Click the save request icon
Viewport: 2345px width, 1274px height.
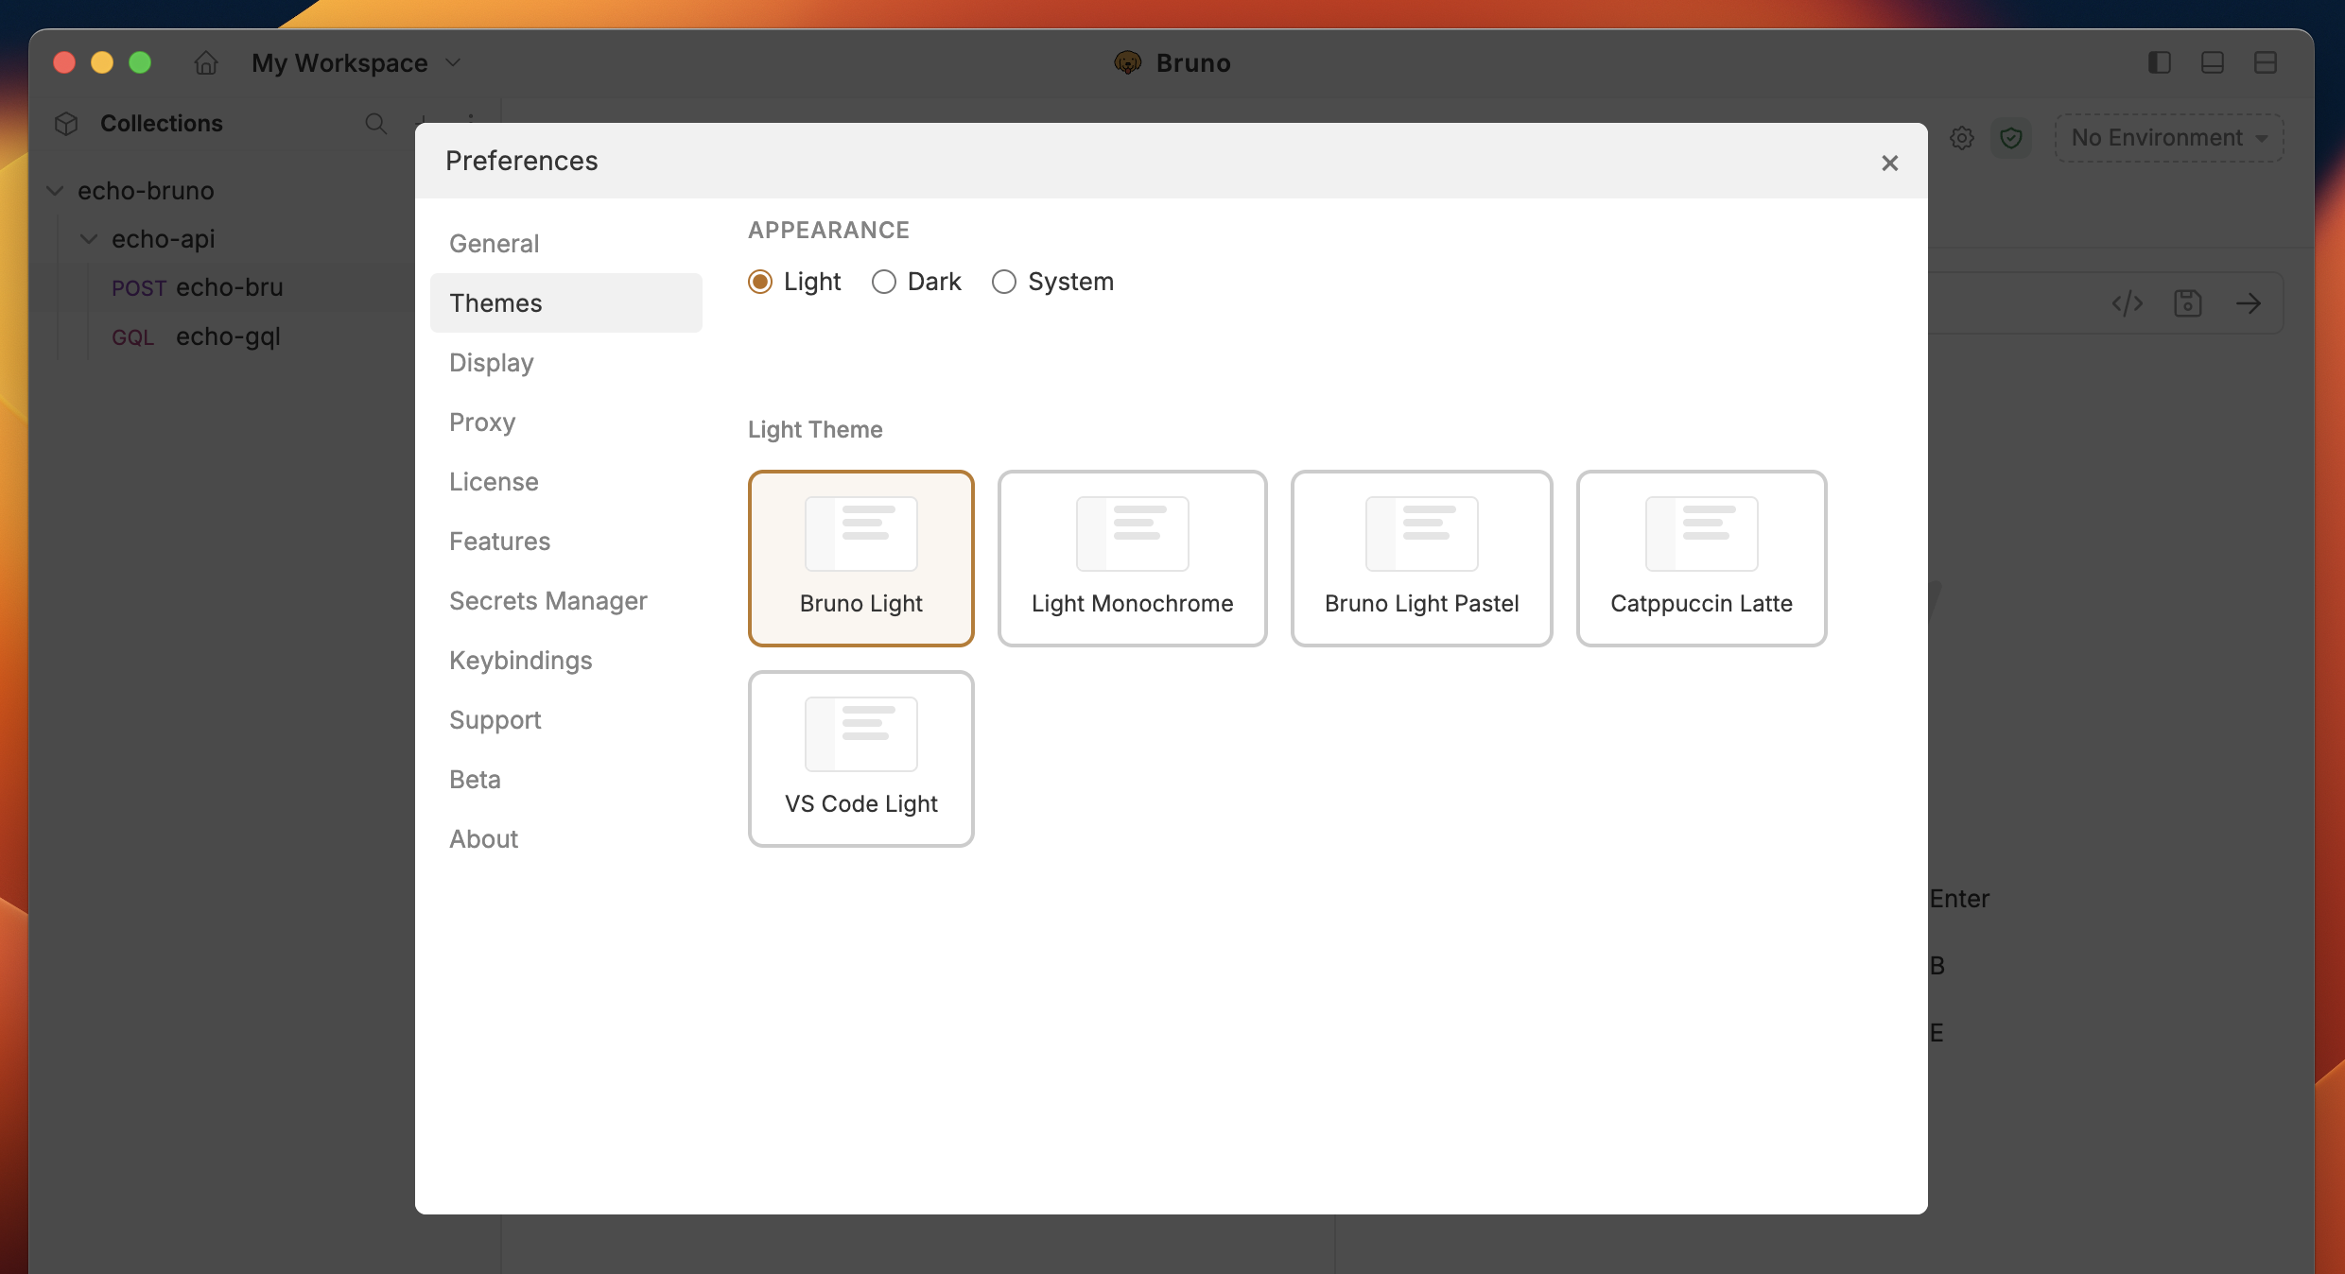pos(2188,303)
